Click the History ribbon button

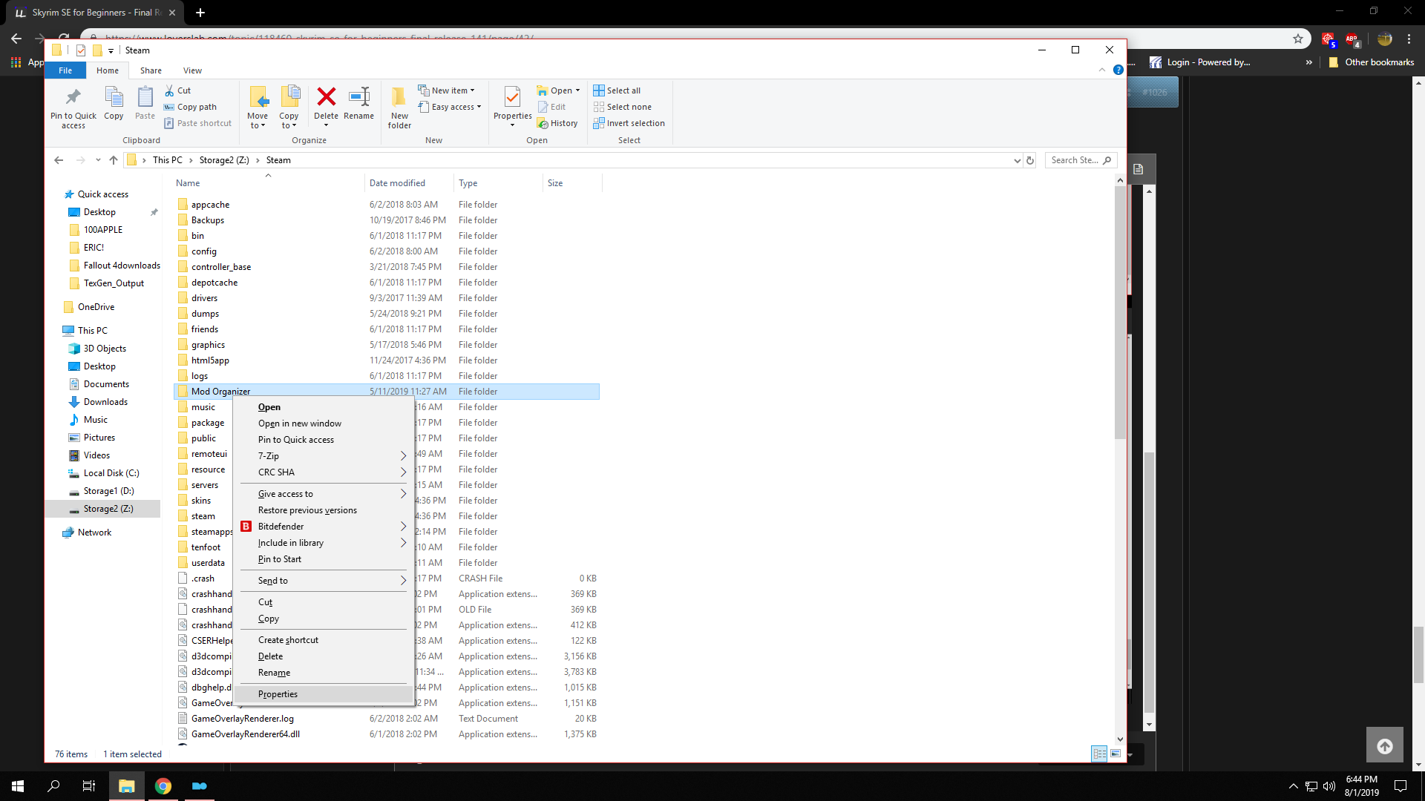(x=558, y=123)
